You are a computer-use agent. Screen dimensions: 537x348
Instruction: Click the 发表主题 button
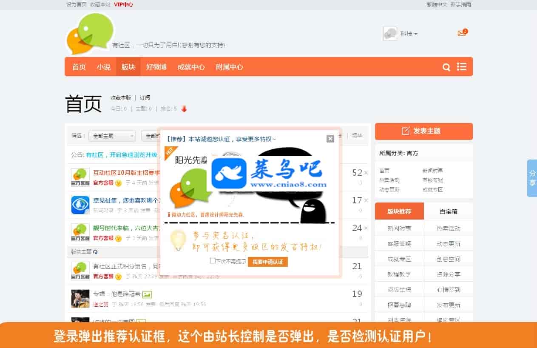423,131
